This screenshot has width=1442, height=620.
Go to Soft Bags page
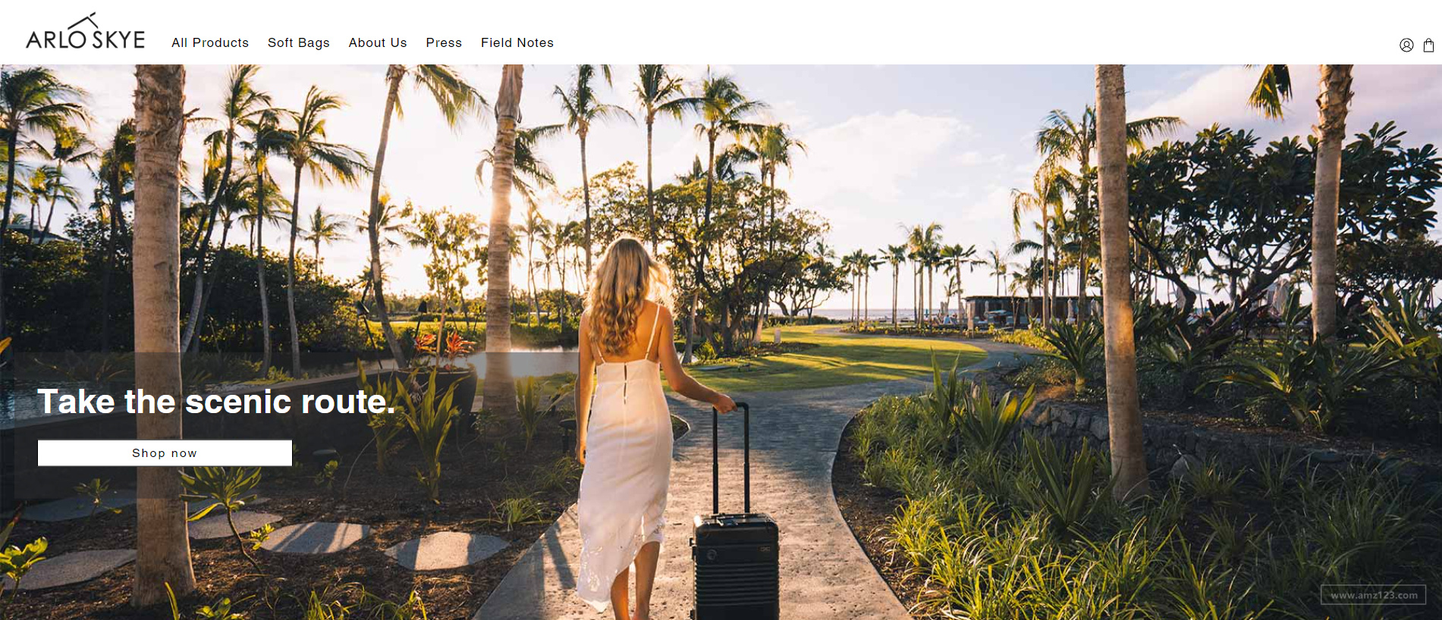[x=299, y=42]
